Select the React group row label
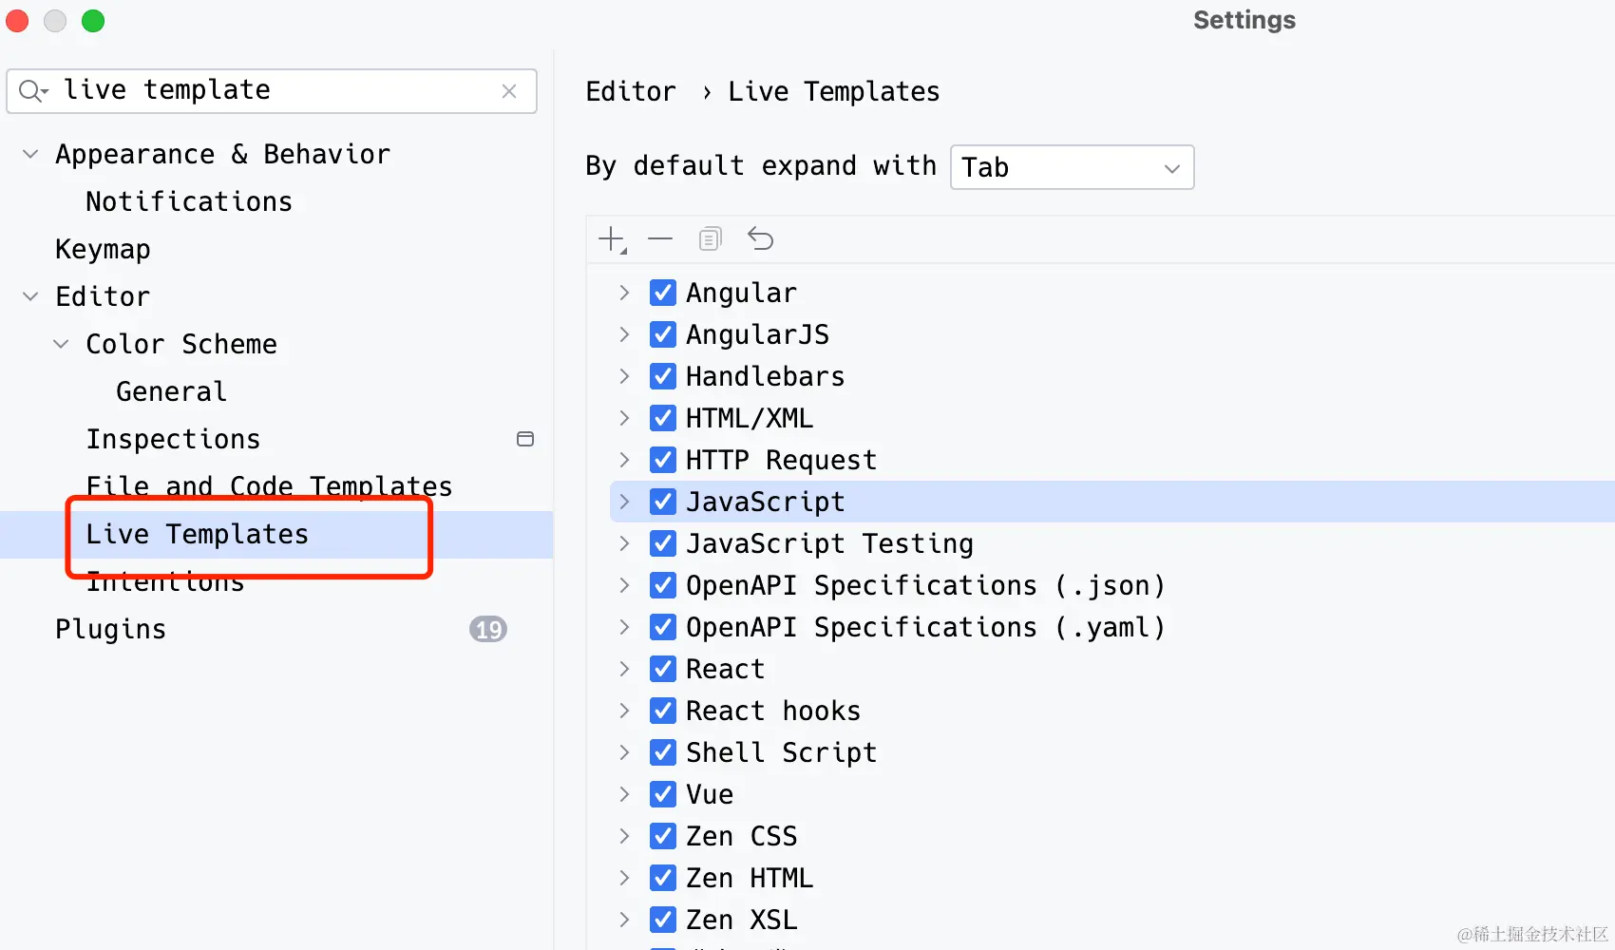 (725, 669)
